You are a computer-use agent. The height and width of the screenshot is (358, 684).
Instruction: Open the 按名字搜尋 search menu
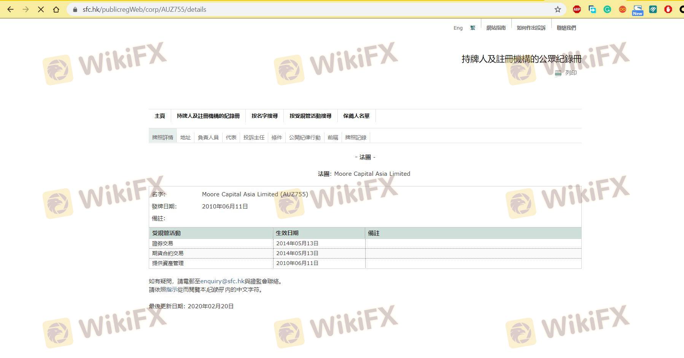point(264,116)
